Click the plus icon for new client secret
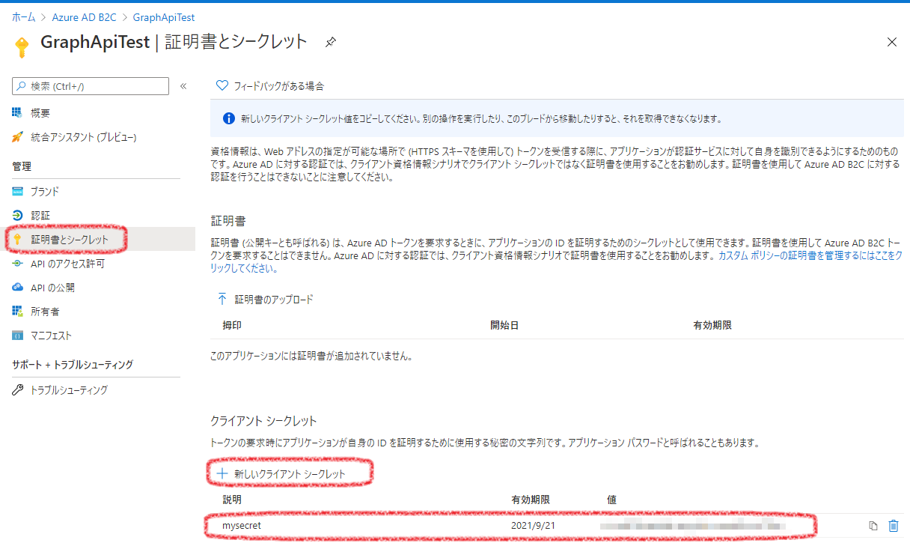 pos(222,473)
